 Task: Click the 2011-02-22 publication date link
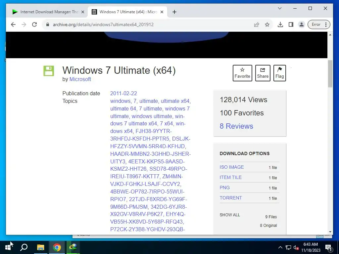click(x=123, y=93)
